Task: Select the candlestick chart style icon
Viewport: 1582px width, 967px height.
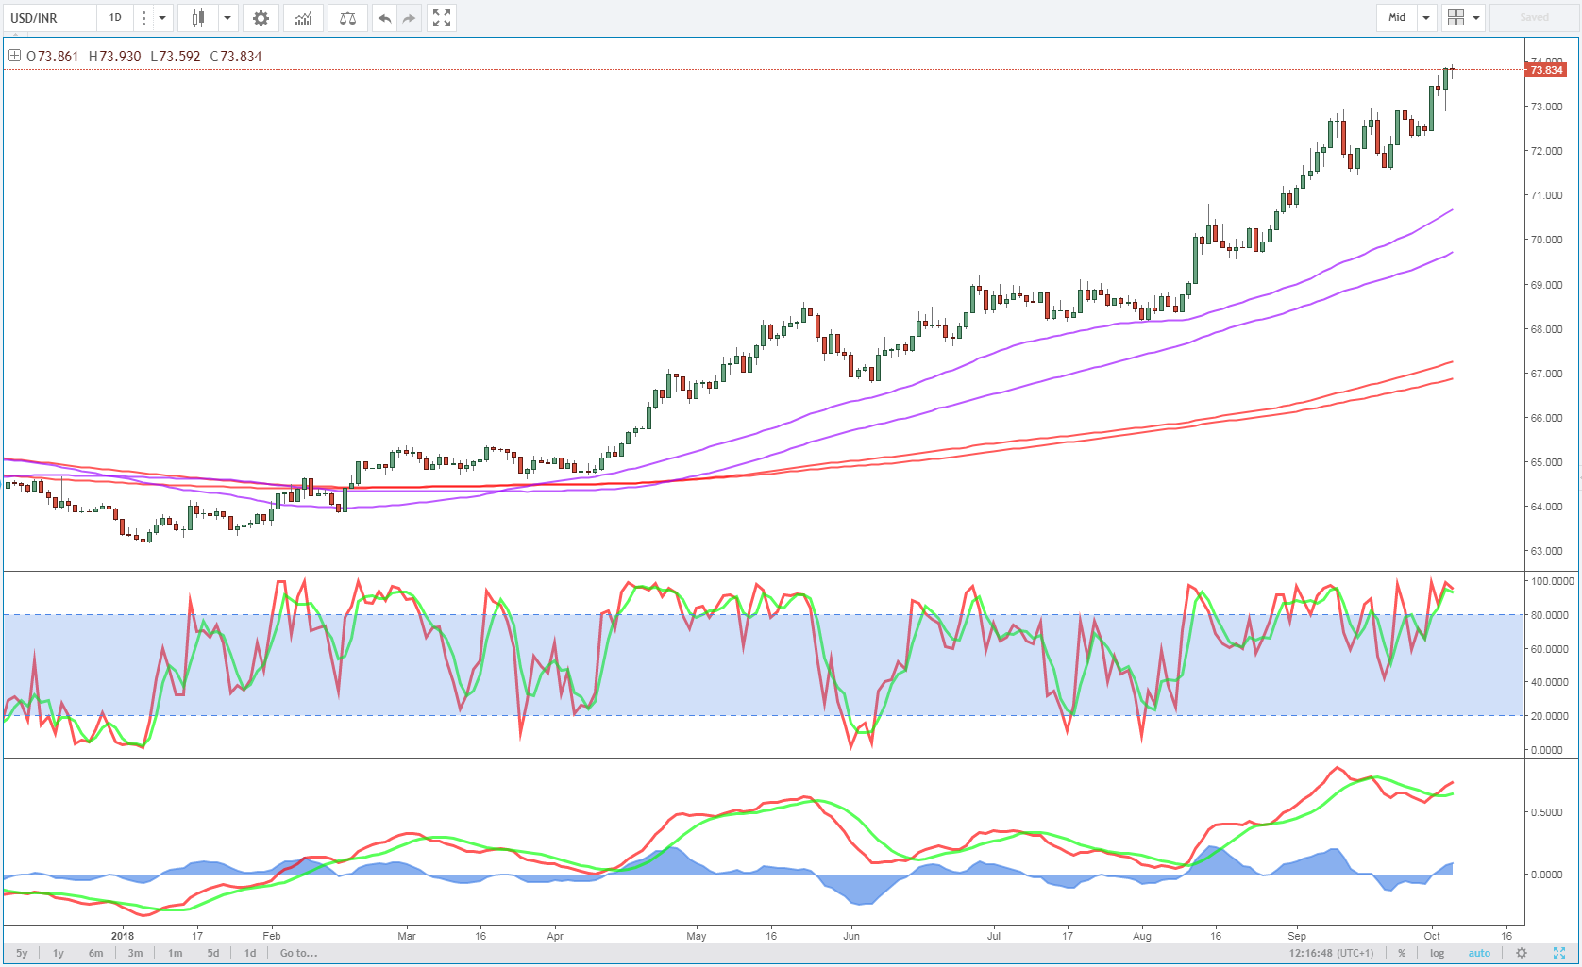Action: pos(198,18)
